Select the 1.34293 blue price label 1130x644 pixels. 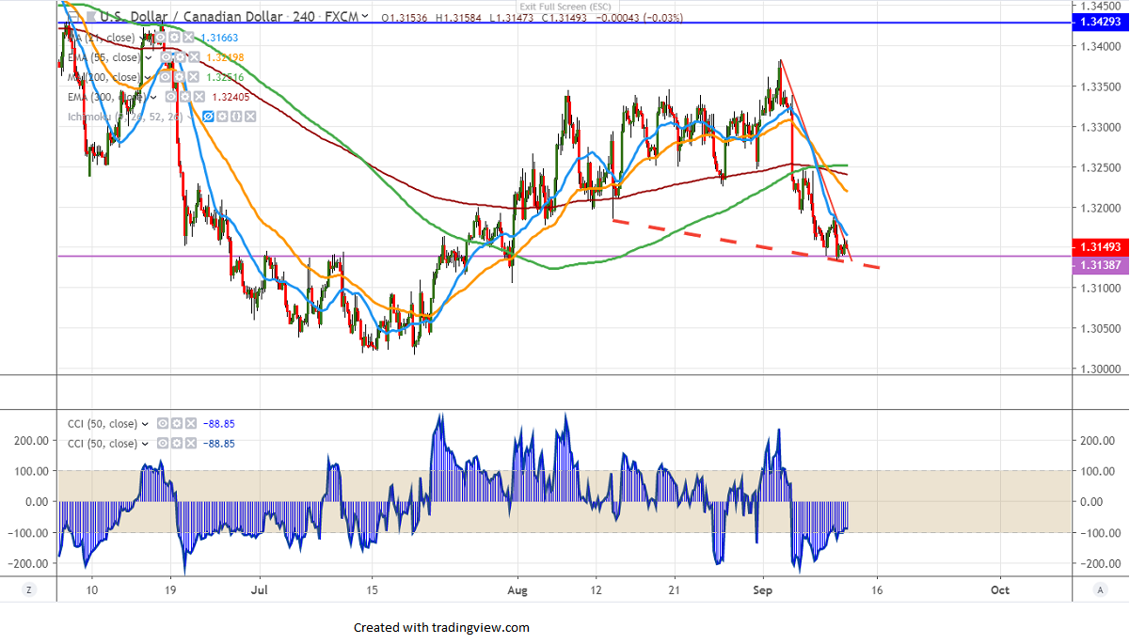tap(1099, 21)
